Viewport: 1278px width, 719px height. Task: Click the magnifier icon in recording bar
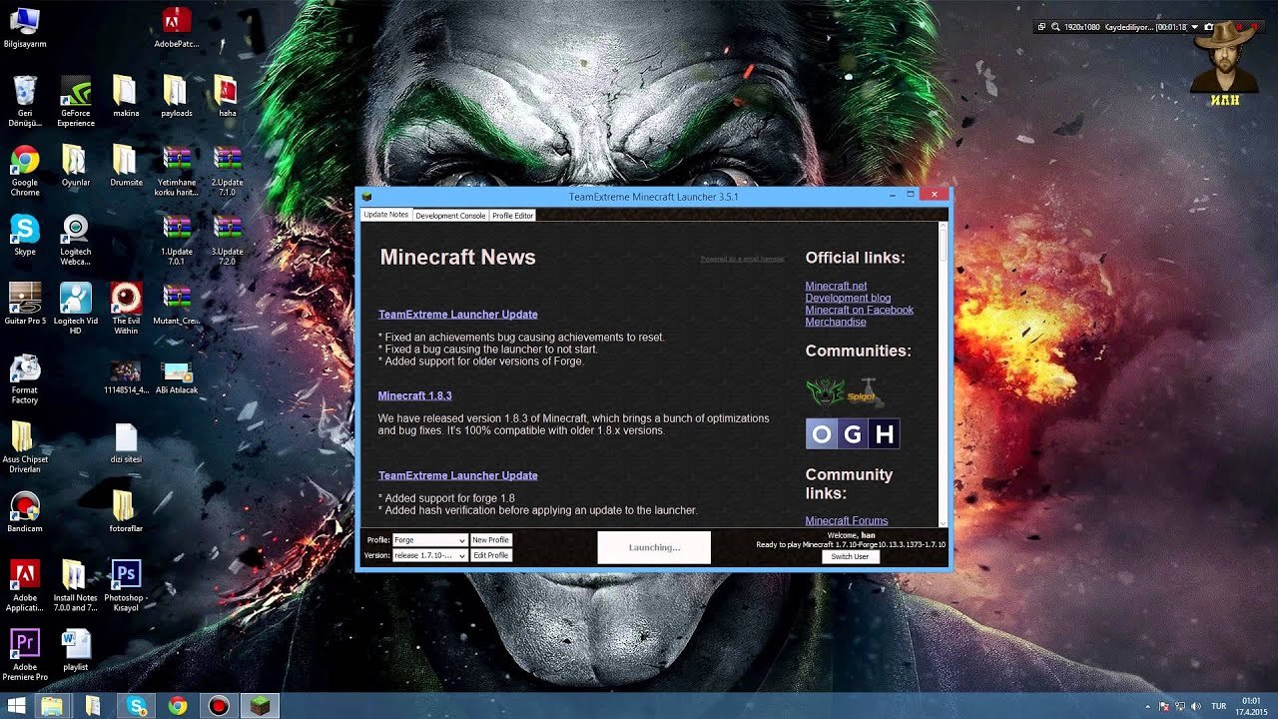click(x=1056, y=27)
